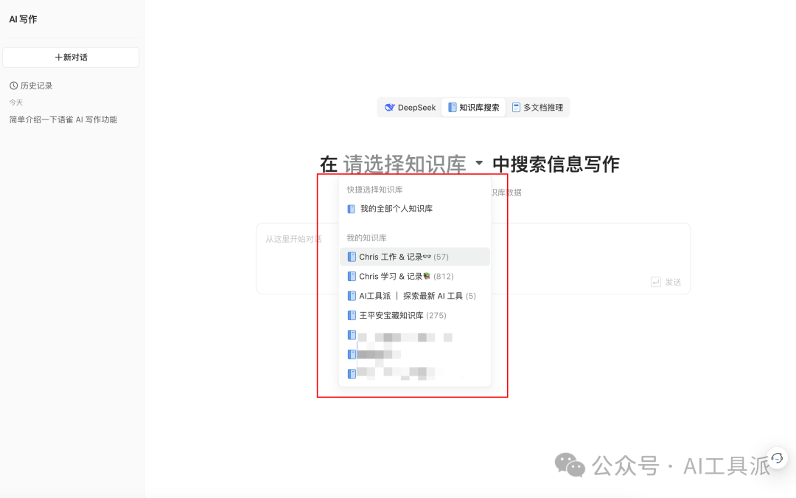Click book icon of 王平安宝藏知识库

point(352,316)
